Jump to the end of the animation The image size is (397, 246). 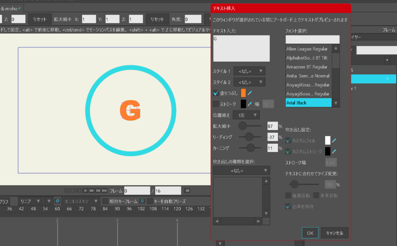coord(104,191)
